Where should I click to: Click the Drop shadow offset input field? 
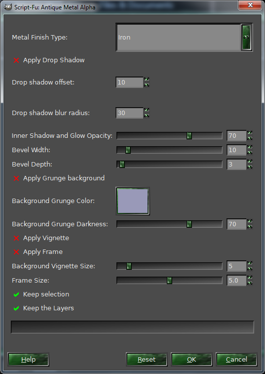click(129, 83)
